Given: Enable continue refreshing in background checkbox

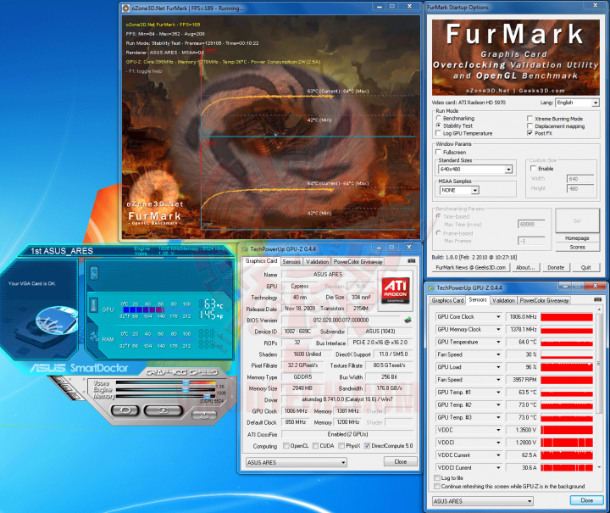Looking at the screenshot, I should click(437, 486).
